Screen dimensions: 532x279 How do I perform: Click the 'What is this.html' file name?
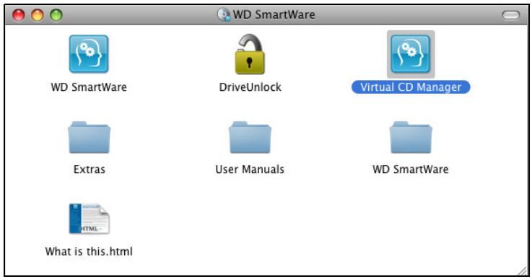tap(89, 251)
